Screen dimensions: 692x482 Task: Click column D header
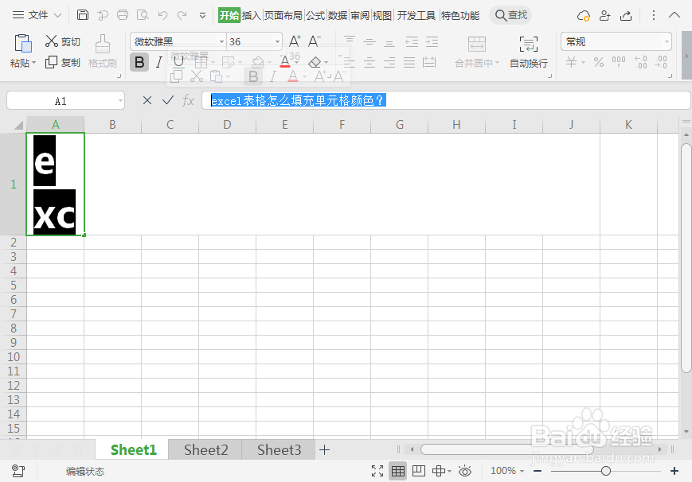(x=227, y=125)
